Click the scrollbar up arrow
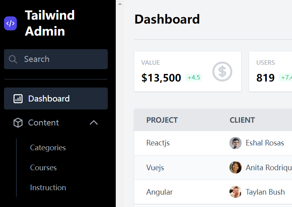292x207 pixels. 120,4
